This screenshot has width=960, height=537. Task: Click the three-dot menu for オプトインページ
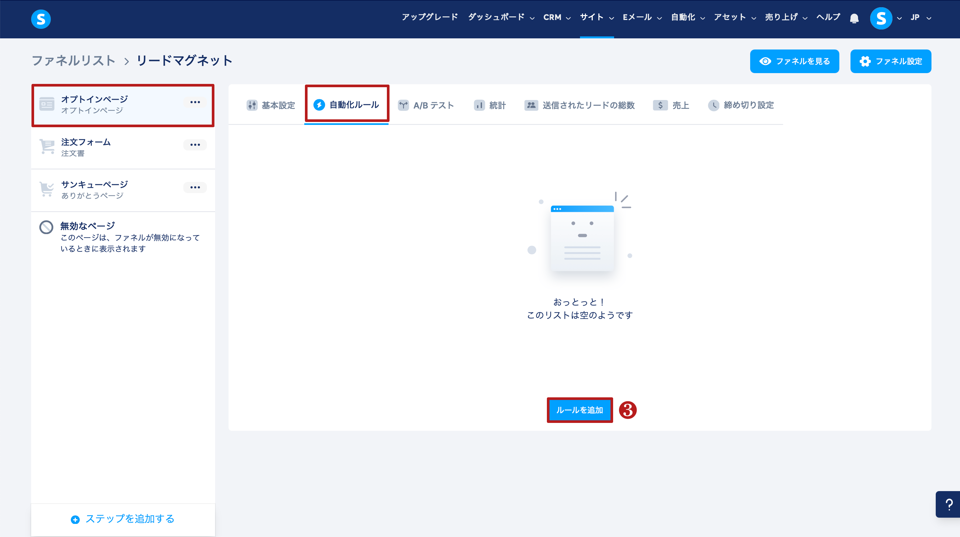pyautogui.click(x=195, y=102)
